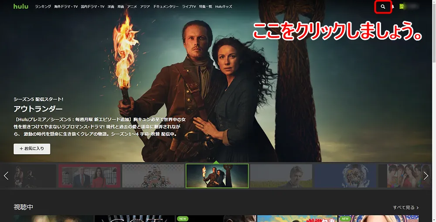Select 海外ドラマ・TV category
Screen dimensions: 436x222
click(x=66, y=7)
